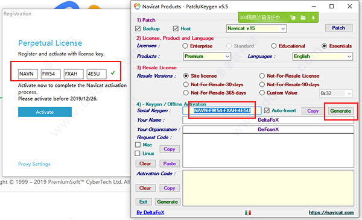Image resolution: width=362 pixels, height=220 pixels.
Task: Click Copy button under Request Code label
Action: click(170, 149)
